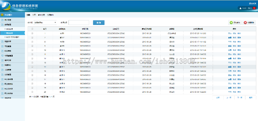Screen dimensions: 258x121
Task: Click the system globe logo
Action: coord(5,6)
